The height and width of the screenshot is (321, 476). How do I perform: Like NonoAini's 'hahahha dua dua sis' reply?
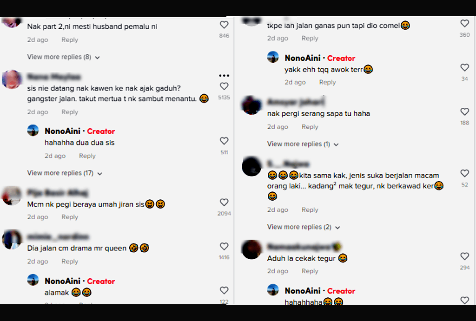coord(224,141)
